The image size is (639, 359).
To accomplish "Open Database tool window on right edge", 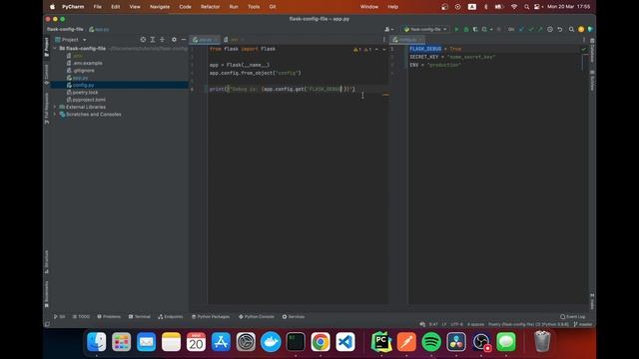I will (592, 50).
